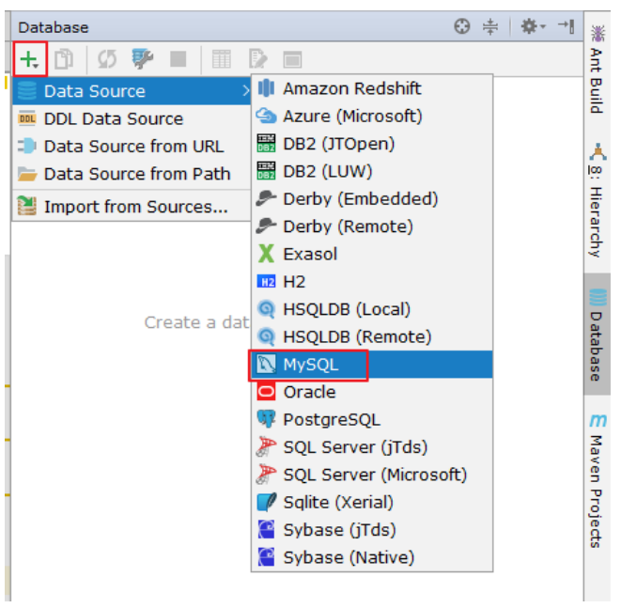This screenshot has height=608, width=621.
Task: Click the Synchronize refresh icon
Action: (107, 59)
